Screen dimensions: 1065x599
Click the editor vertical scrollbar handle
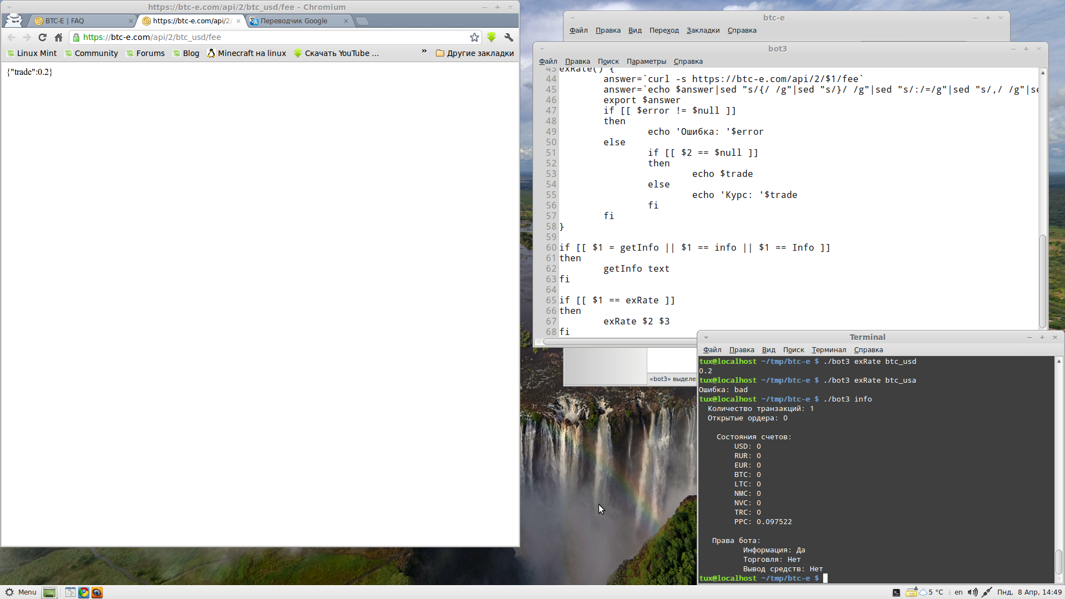(x=1043, y=280)
